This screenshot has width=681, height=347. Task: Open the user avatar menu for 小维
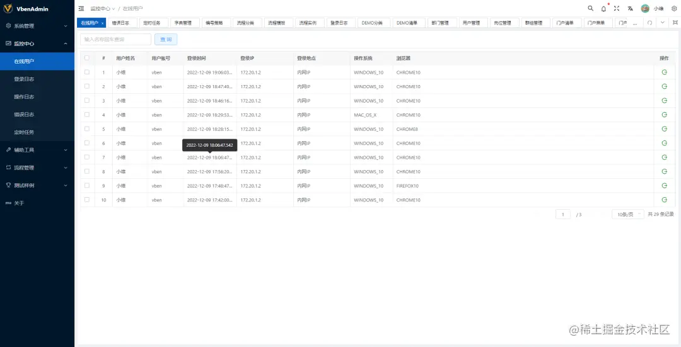point(652,8)
